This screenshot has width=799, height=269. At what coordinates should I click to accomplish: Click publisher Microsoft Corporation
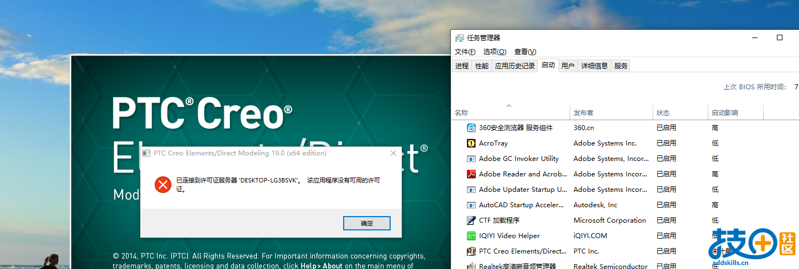609,220
